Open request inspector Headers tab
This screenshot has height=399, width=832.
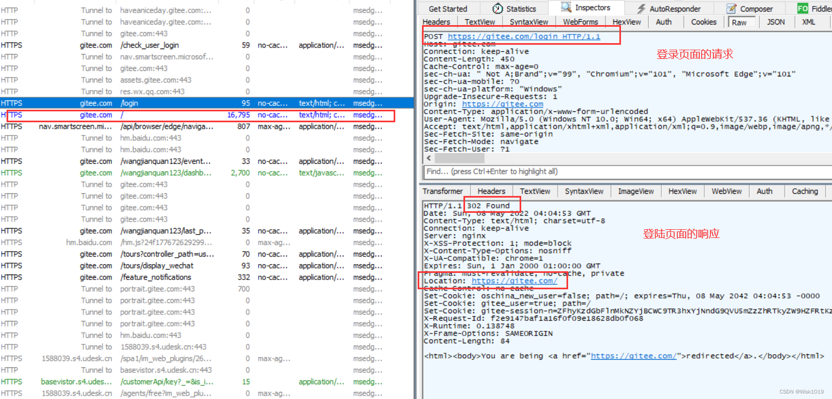tap(437, 22)
